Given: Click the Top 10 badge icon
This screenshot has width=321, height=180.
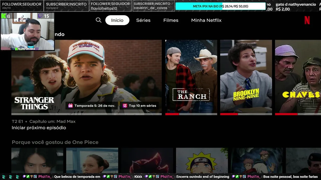Looking at the screenshot, I should (x=125, y=105).
